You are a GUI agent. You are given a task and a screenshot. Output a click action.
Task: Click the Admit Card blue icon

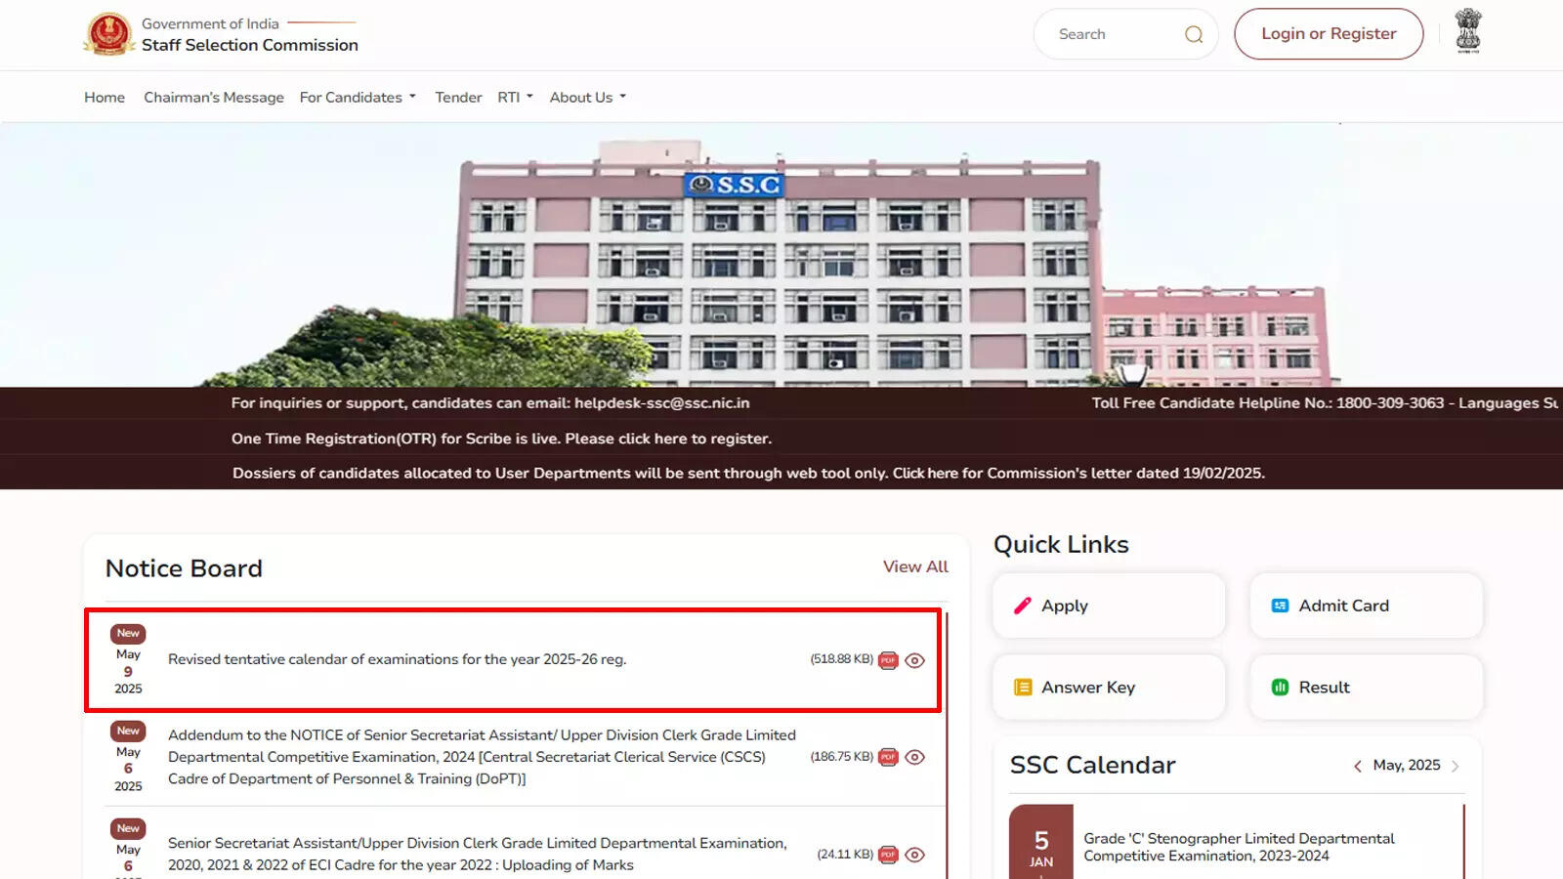pos(1280,606)
